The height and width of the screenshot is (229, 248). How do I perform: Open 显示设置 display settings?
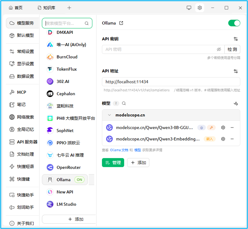(22, 64)
